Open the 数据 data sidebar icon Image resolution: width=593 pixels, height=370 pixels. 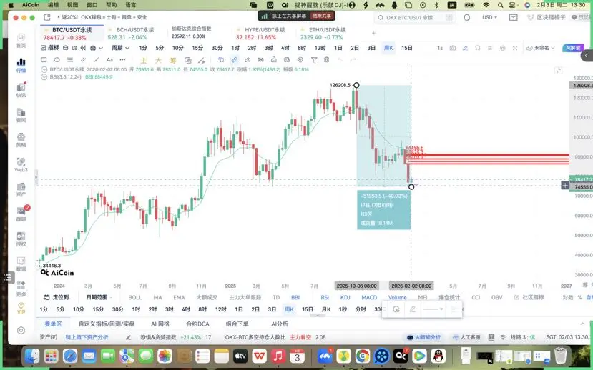pos(21,264)
